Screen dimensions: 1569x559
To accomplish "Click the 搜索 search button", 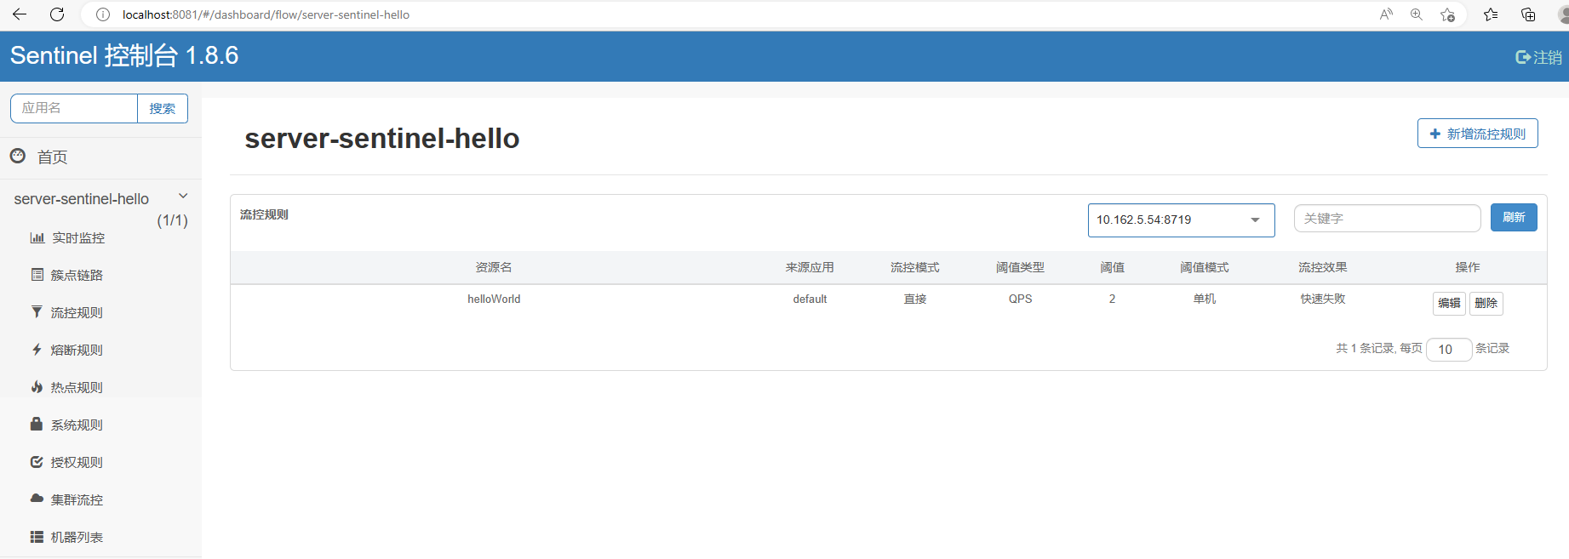I will [163, 108].
